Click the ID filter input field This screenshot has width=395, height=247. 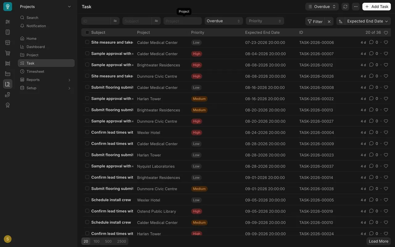(x=96, y=21)
